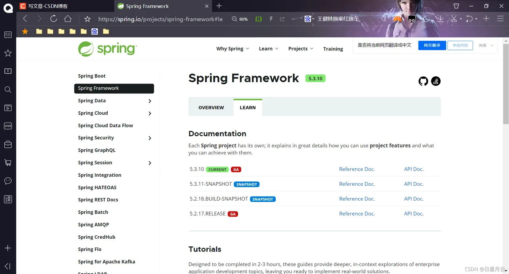Bookmark this page with star icon
Image resolution: width=509 pixels, height=274 pixels.
[87, 19]
